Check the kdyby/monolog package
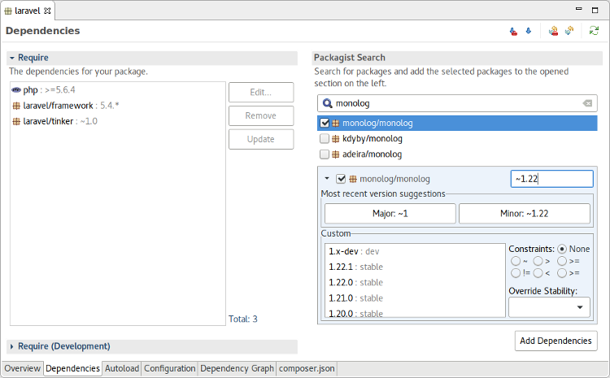 point(324,139)
